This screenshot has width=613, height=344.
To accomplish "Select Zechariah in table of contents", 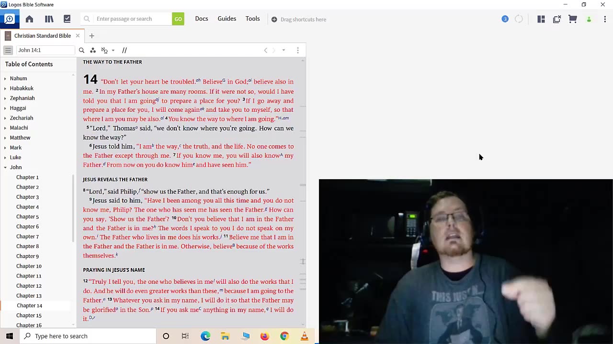I will click(x=22, y=118).
